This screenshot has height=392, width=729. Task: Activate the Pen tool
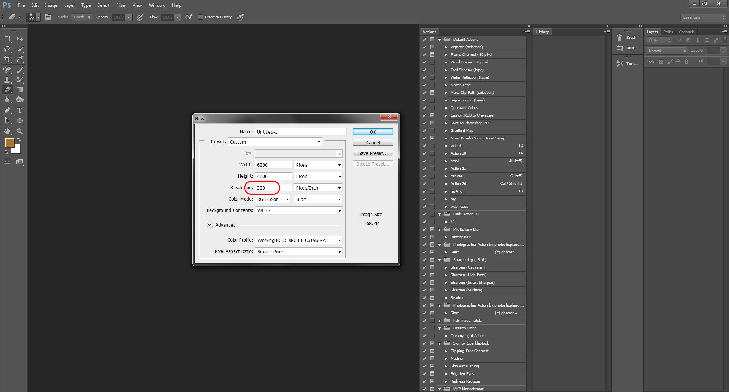(7, 111)
